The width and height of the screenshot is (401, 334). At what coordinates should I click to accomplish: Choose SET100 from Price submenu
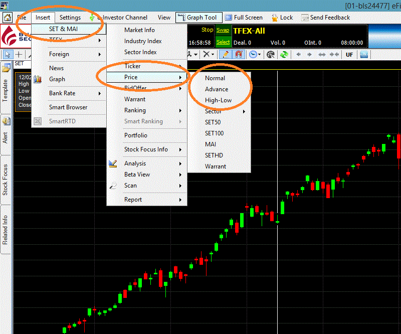click(214, 133)
